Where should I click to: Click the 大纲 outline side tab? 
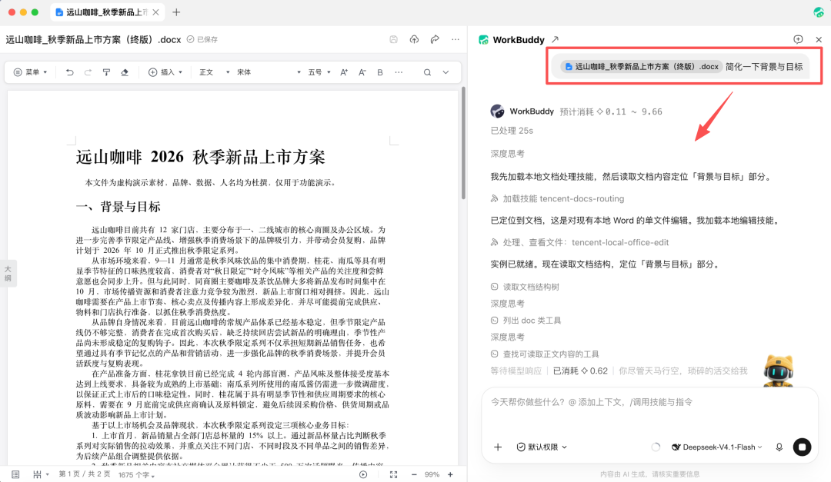coord(8,274)
